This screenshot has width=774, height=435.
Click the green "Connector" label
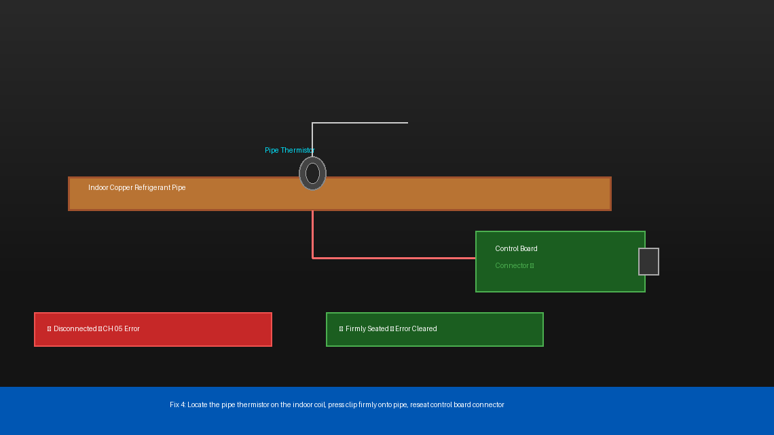511,266
